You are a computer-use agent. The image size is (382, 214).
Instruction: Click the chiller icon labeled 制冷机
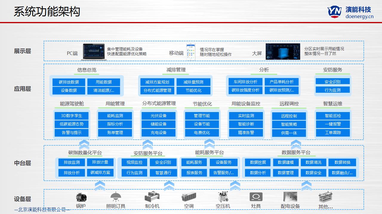pos(152,197)
